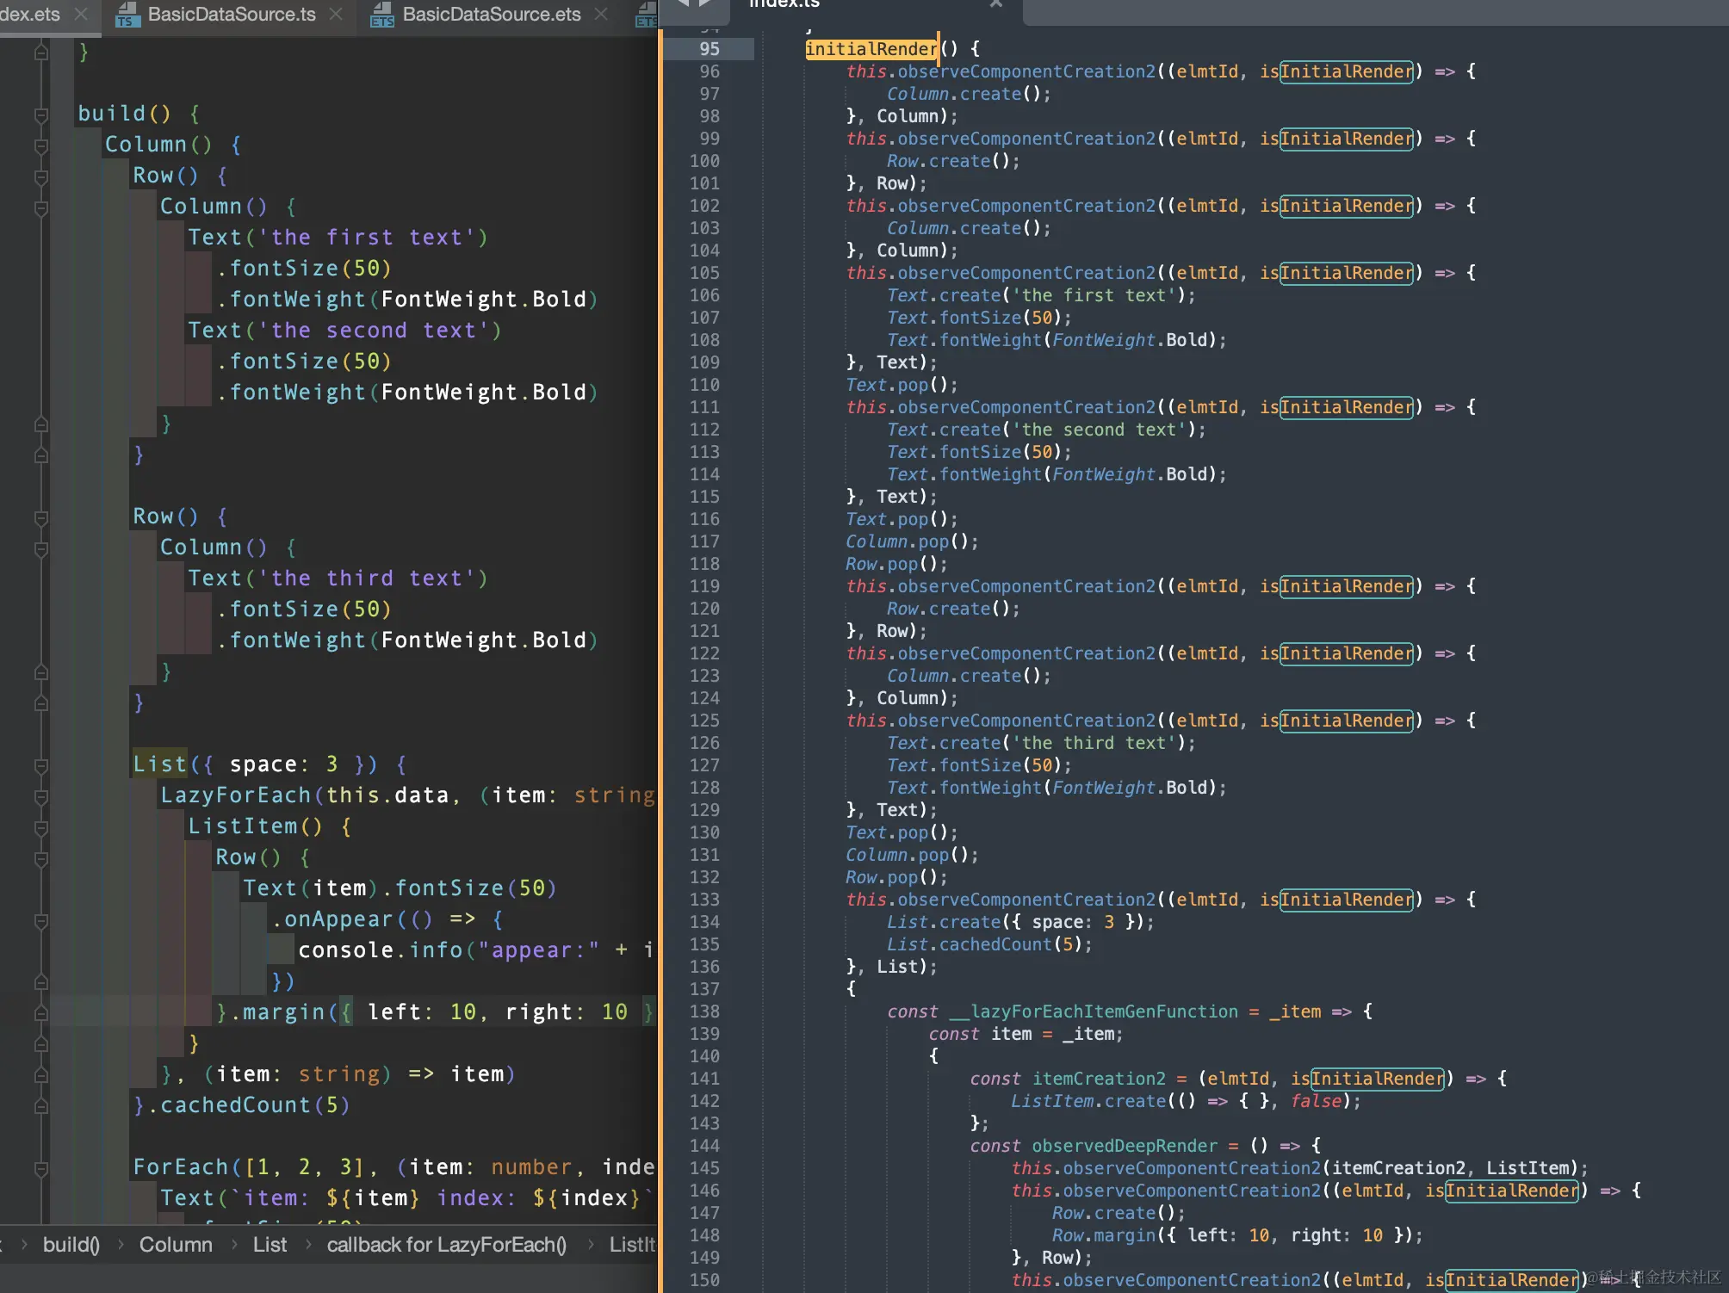The image size is (1729, 1293).
Task: Click LazyForEach(this.data in left editor
Action: (x=306, y=795)
